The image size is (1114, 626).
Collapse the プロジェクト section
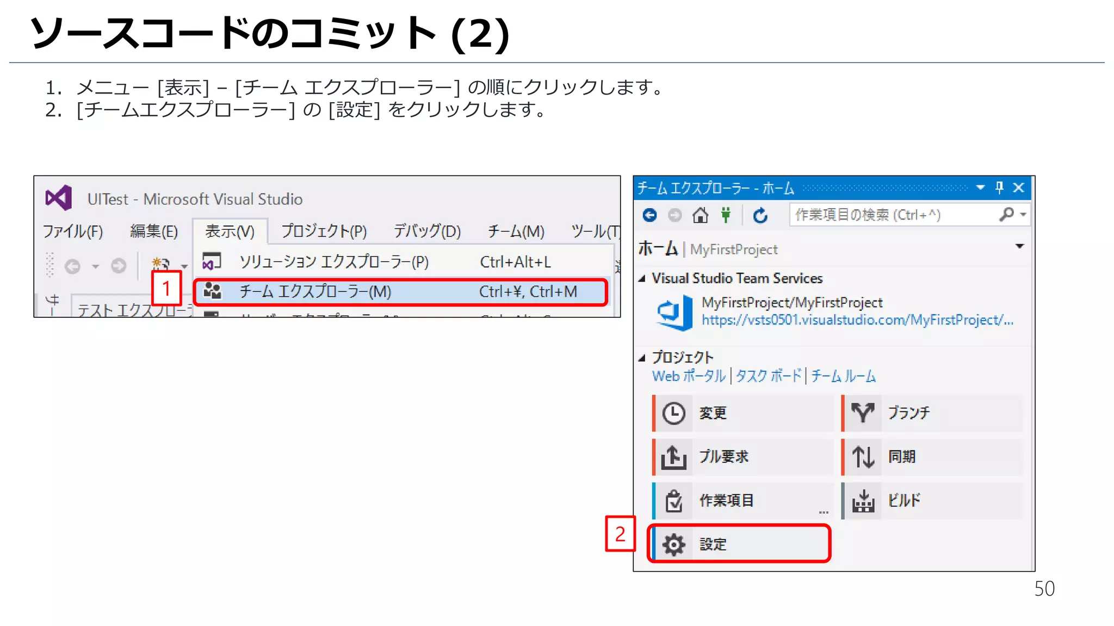(x=642, y=358)
